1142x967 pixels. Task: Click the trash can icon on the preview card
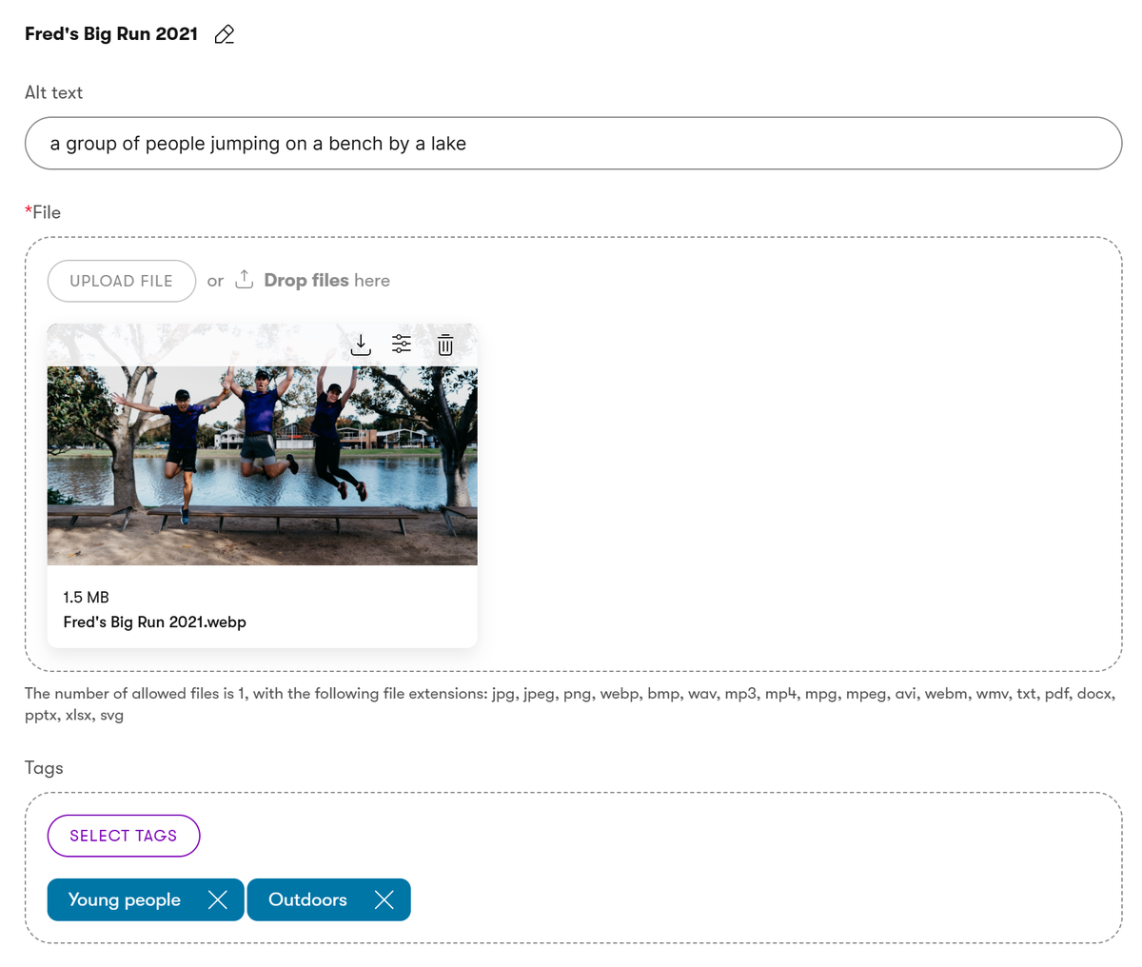coord(444,345)
